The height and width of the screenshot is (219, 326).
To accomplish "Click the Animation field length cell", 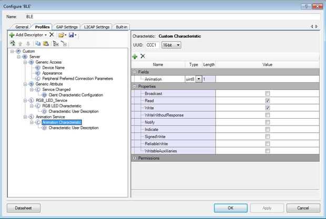I will tap(209, 79).
